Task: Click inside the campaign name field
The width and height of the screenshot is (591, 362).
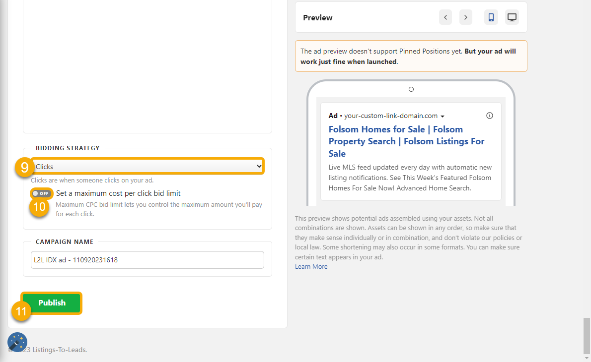Action: pos(147,259)
